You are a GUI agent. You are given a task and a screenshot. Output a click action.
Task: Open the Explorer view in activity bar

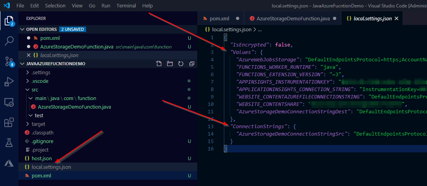(9, 21)
